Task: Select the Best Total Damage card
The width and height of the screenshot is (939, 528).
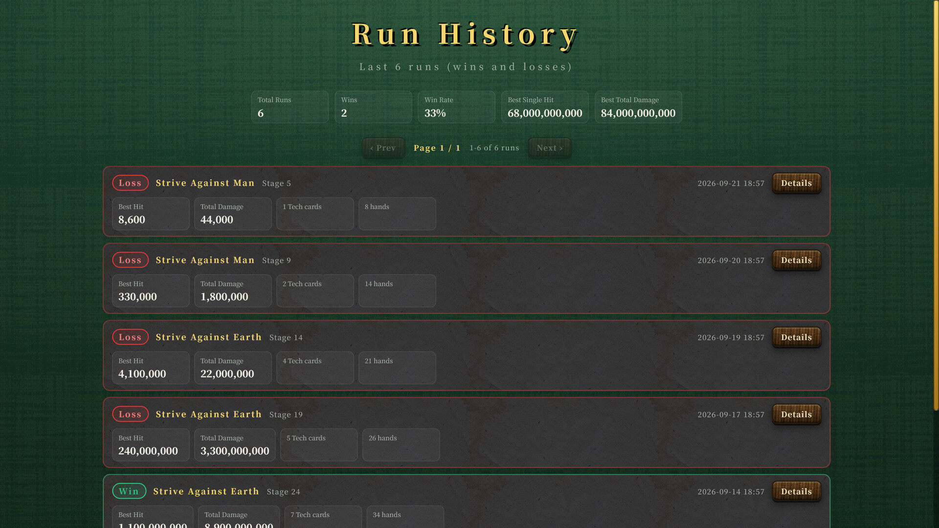Action: (638, 107)
